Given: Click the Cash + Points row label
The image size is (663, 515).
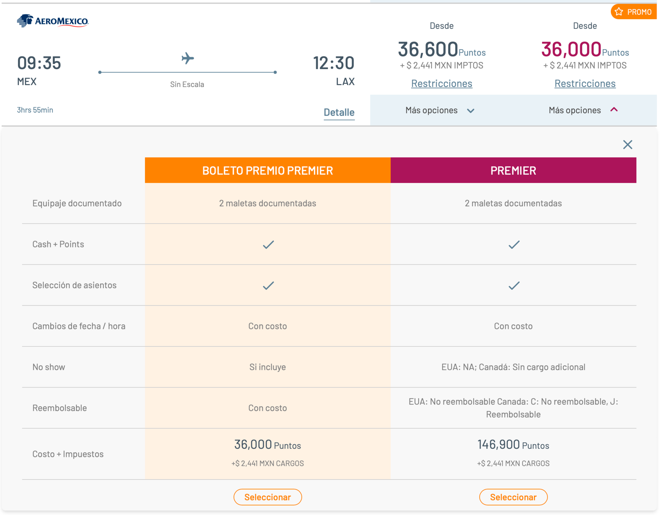Looking at the screenshot, I should [x=58, y=244].
